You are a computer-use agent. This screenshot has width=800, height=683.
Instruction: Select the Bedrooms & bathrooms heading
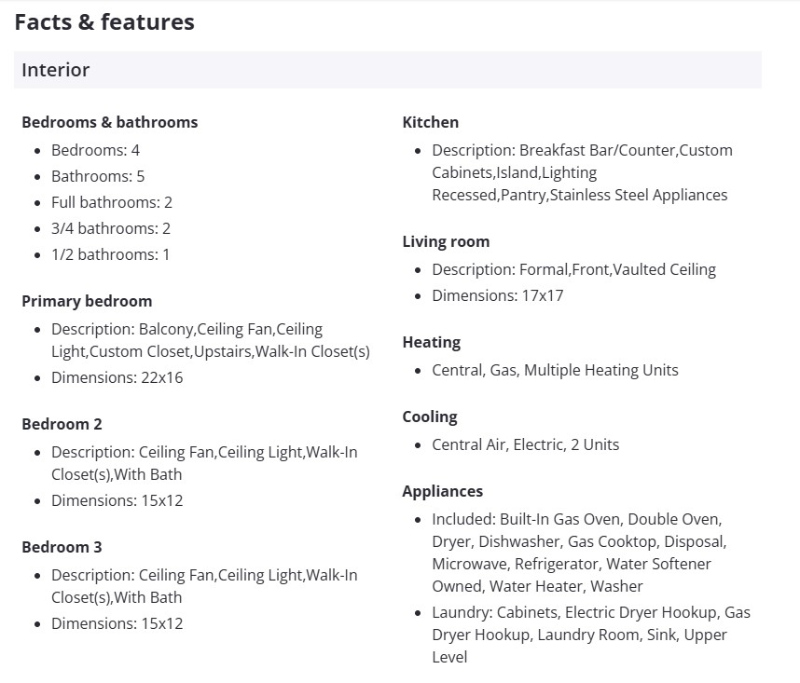109,122
